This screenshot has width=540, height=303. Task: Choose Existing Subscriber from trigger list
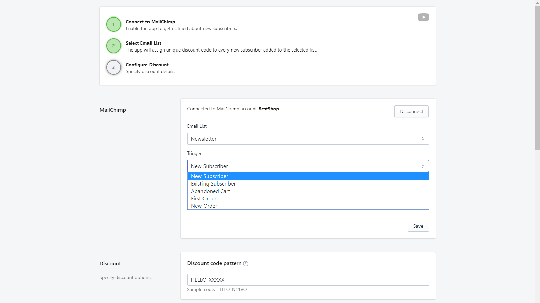(x=213, y=184)
